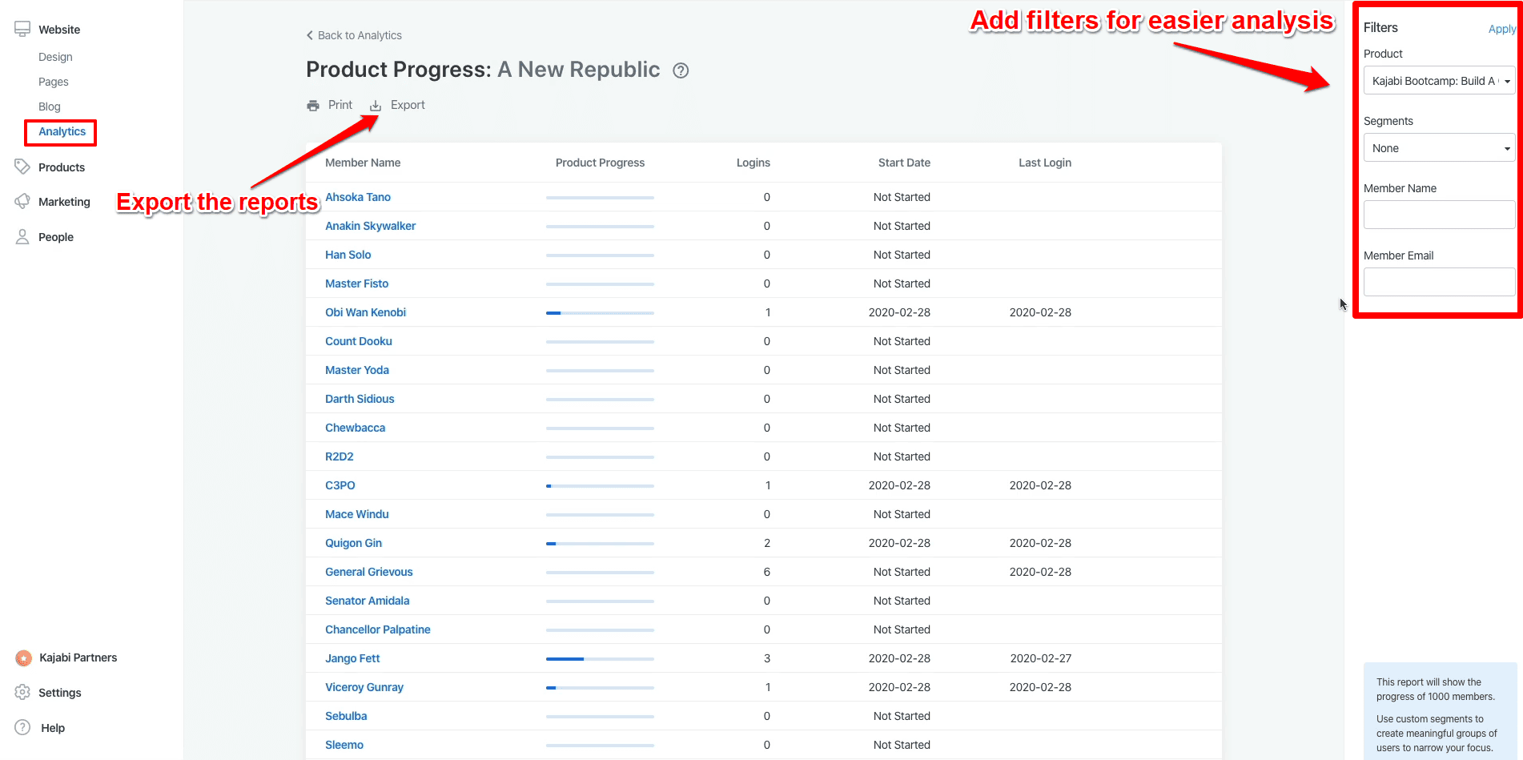Open member Mace Windu
This screenshot has width=1523, height=760.
coord(357,514)
